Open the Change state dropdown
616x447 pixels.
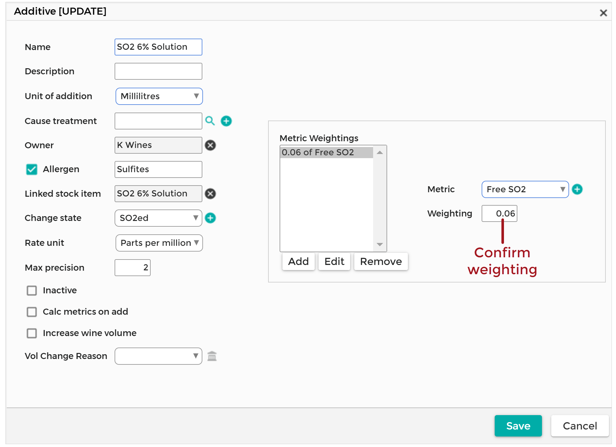coord(158,218)
